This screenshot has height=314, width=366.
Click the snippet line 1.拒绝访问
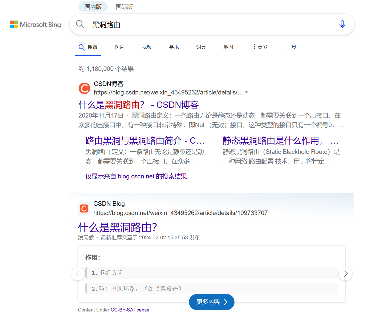click(107, 273)
